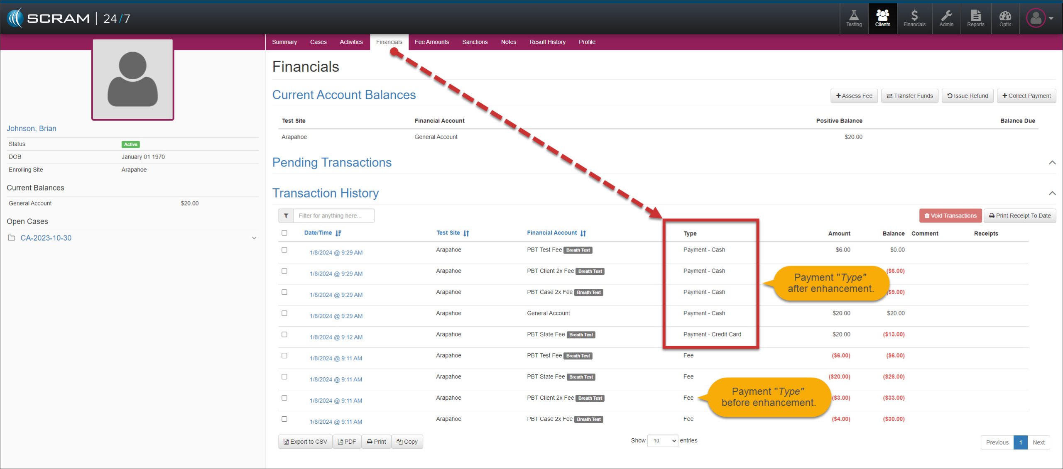Expand the CA-2023-10-30 case chevron
This screenshot has height=469, width=1063.
coord(254,238)
